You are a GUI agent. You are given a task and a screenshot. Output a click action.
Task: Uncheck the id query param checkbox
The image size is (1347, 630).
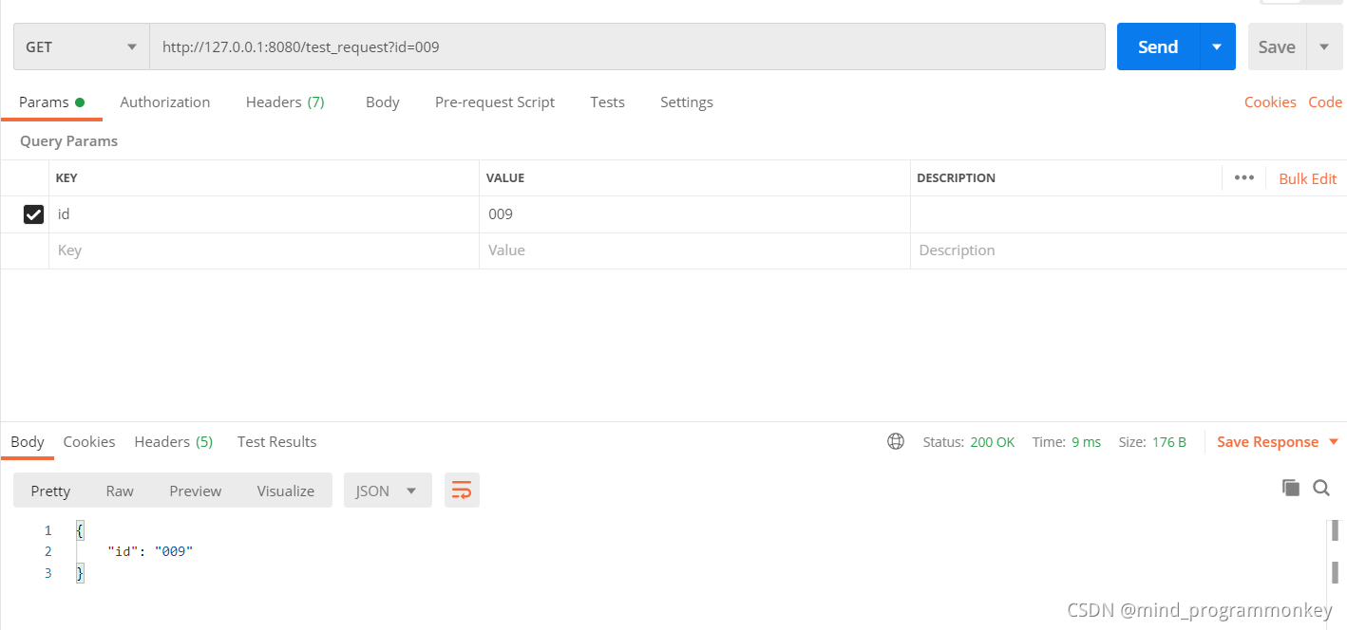point(33,214)
